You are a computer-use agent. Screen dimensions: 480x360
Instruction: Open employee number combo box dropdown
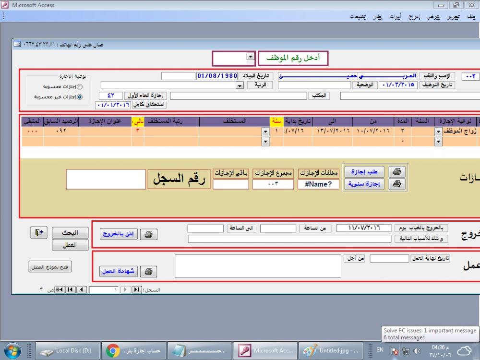[251, 56]
